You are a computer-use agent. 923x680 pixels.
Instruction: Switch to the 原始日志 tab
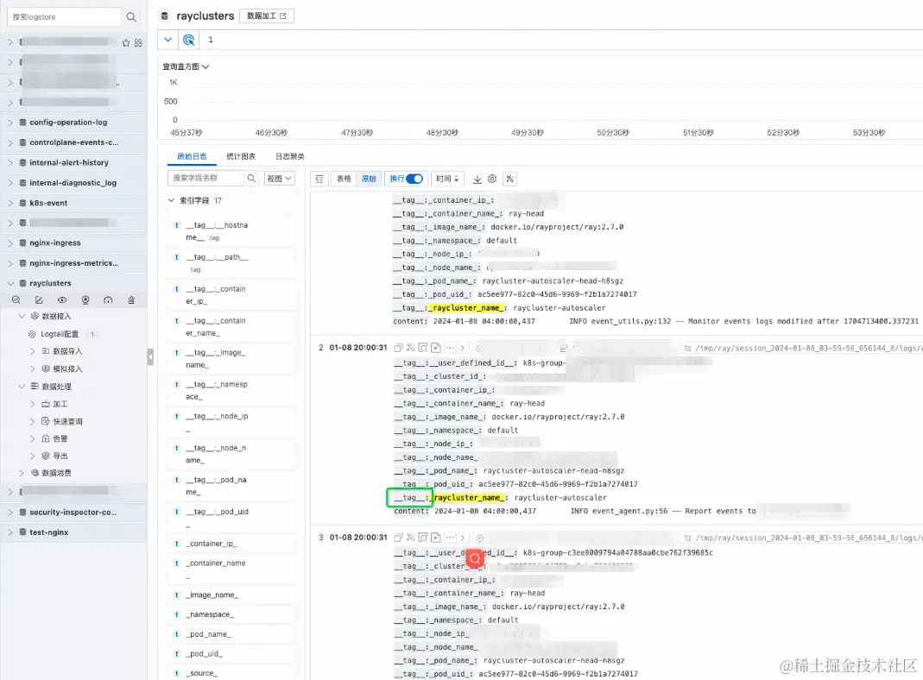[x=192, y=156]
